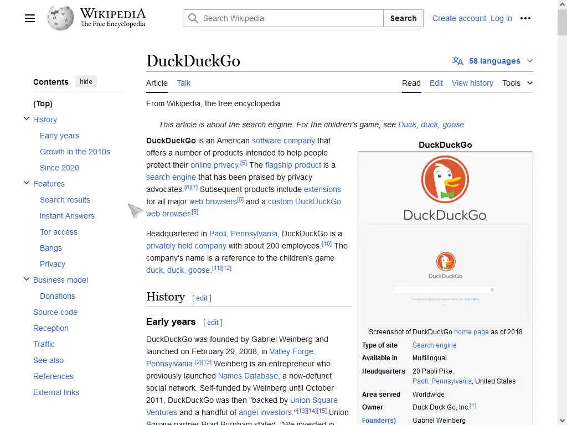Open the Log in link
The image size is (567, 425).
click(501, 18)
